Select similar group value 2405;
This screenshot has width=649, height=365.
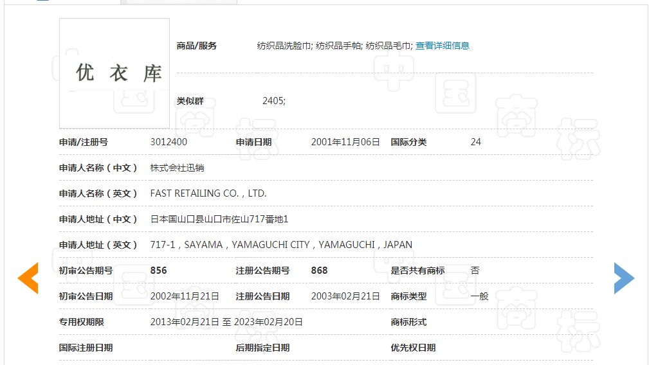click(x=274, y=101)
